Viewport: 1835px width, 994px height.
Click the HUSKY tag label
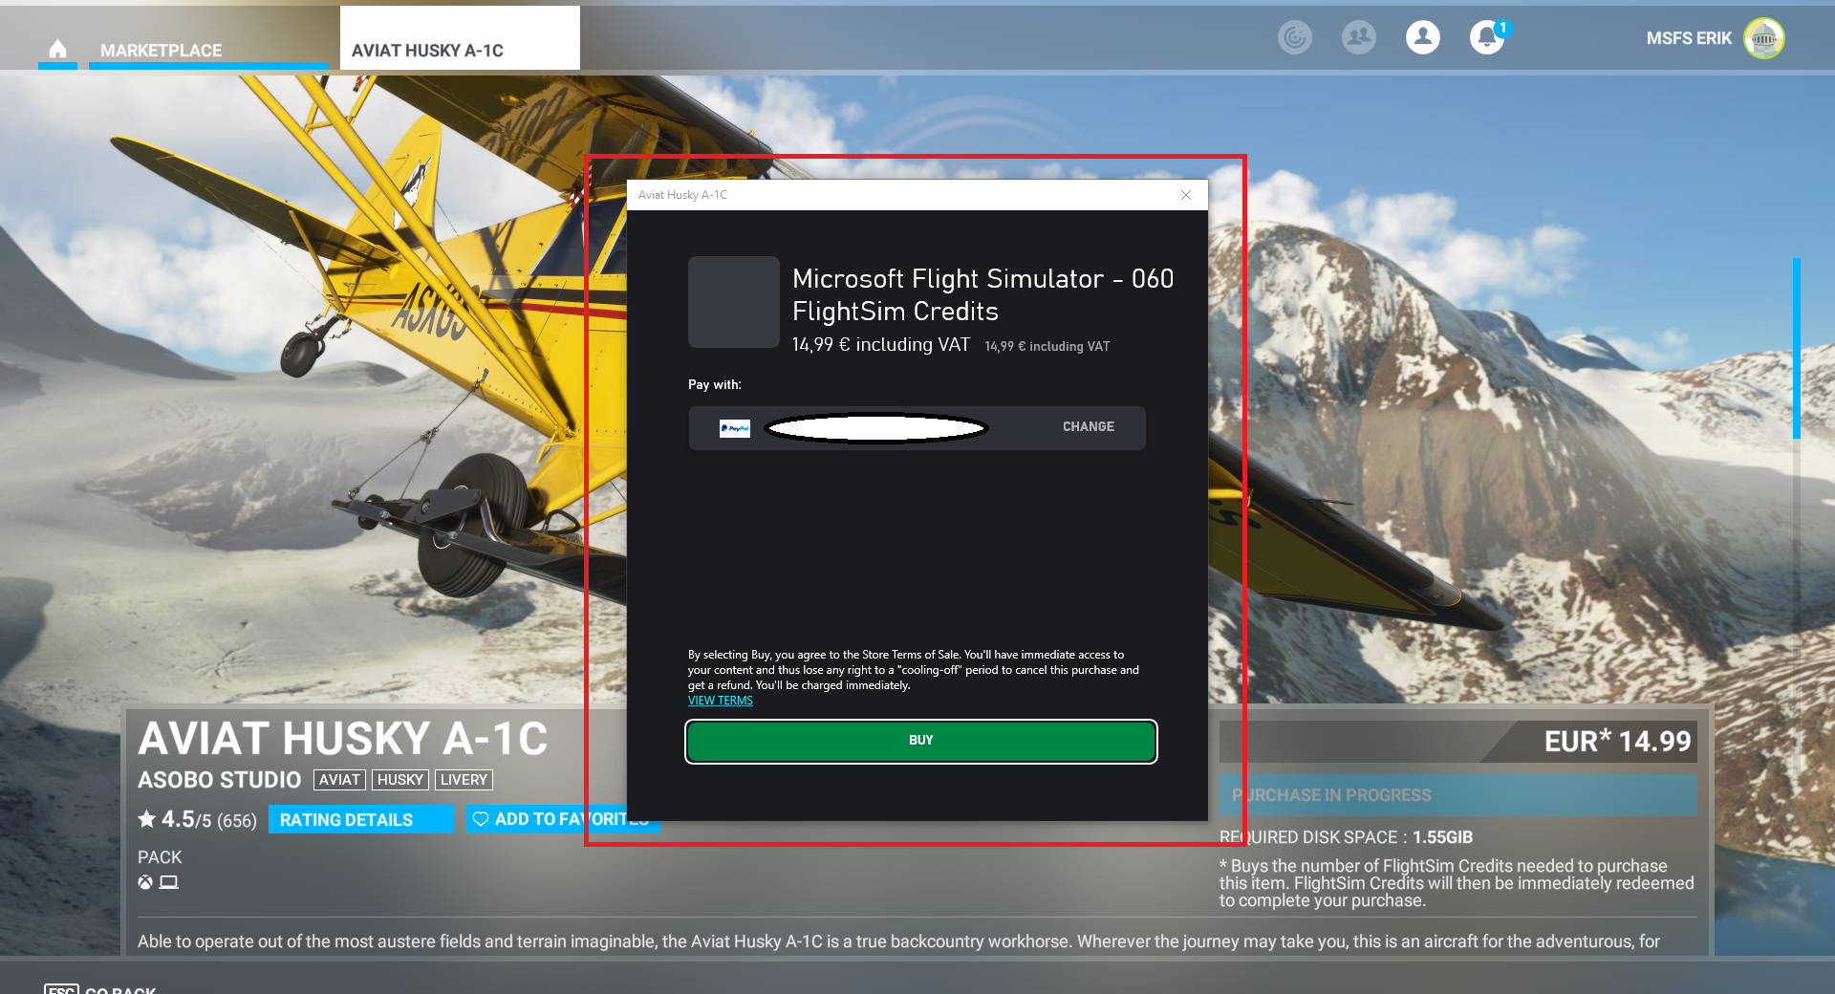click(399, 780)
